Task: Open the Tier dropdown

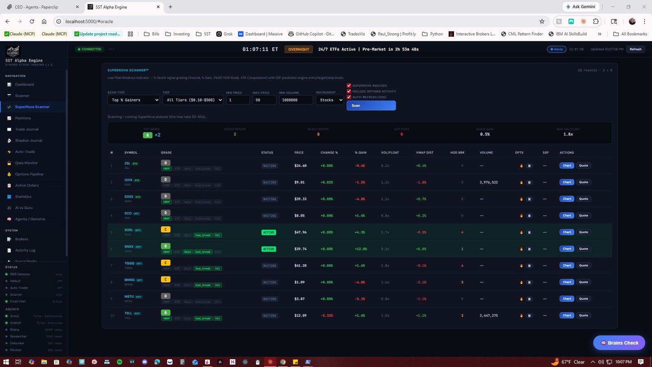Action: tap(193, 100)
